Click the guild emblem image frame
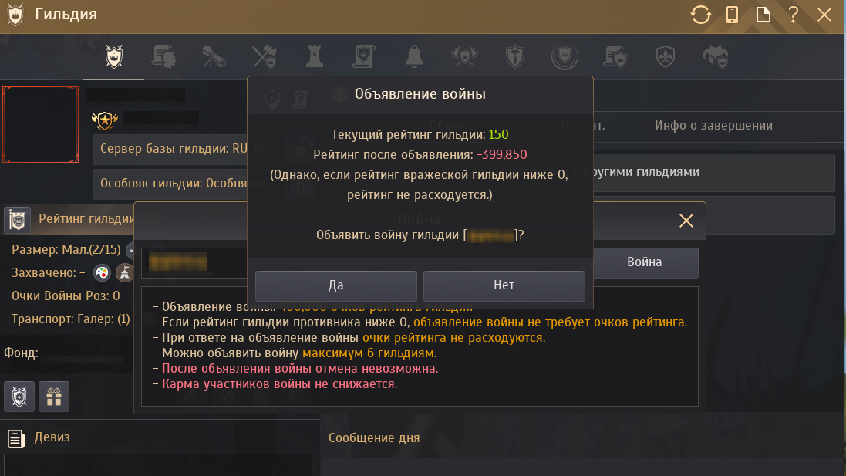The image size is (846, 476). 40,125
